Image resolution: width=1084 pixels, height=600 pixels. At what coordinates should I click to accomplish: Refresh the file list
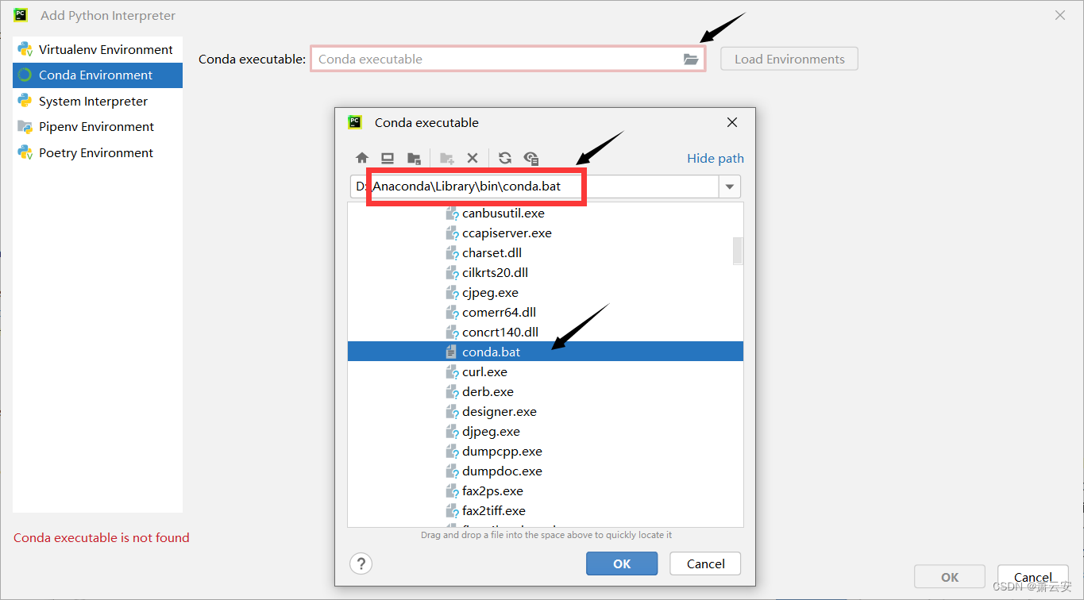(505, 158)
